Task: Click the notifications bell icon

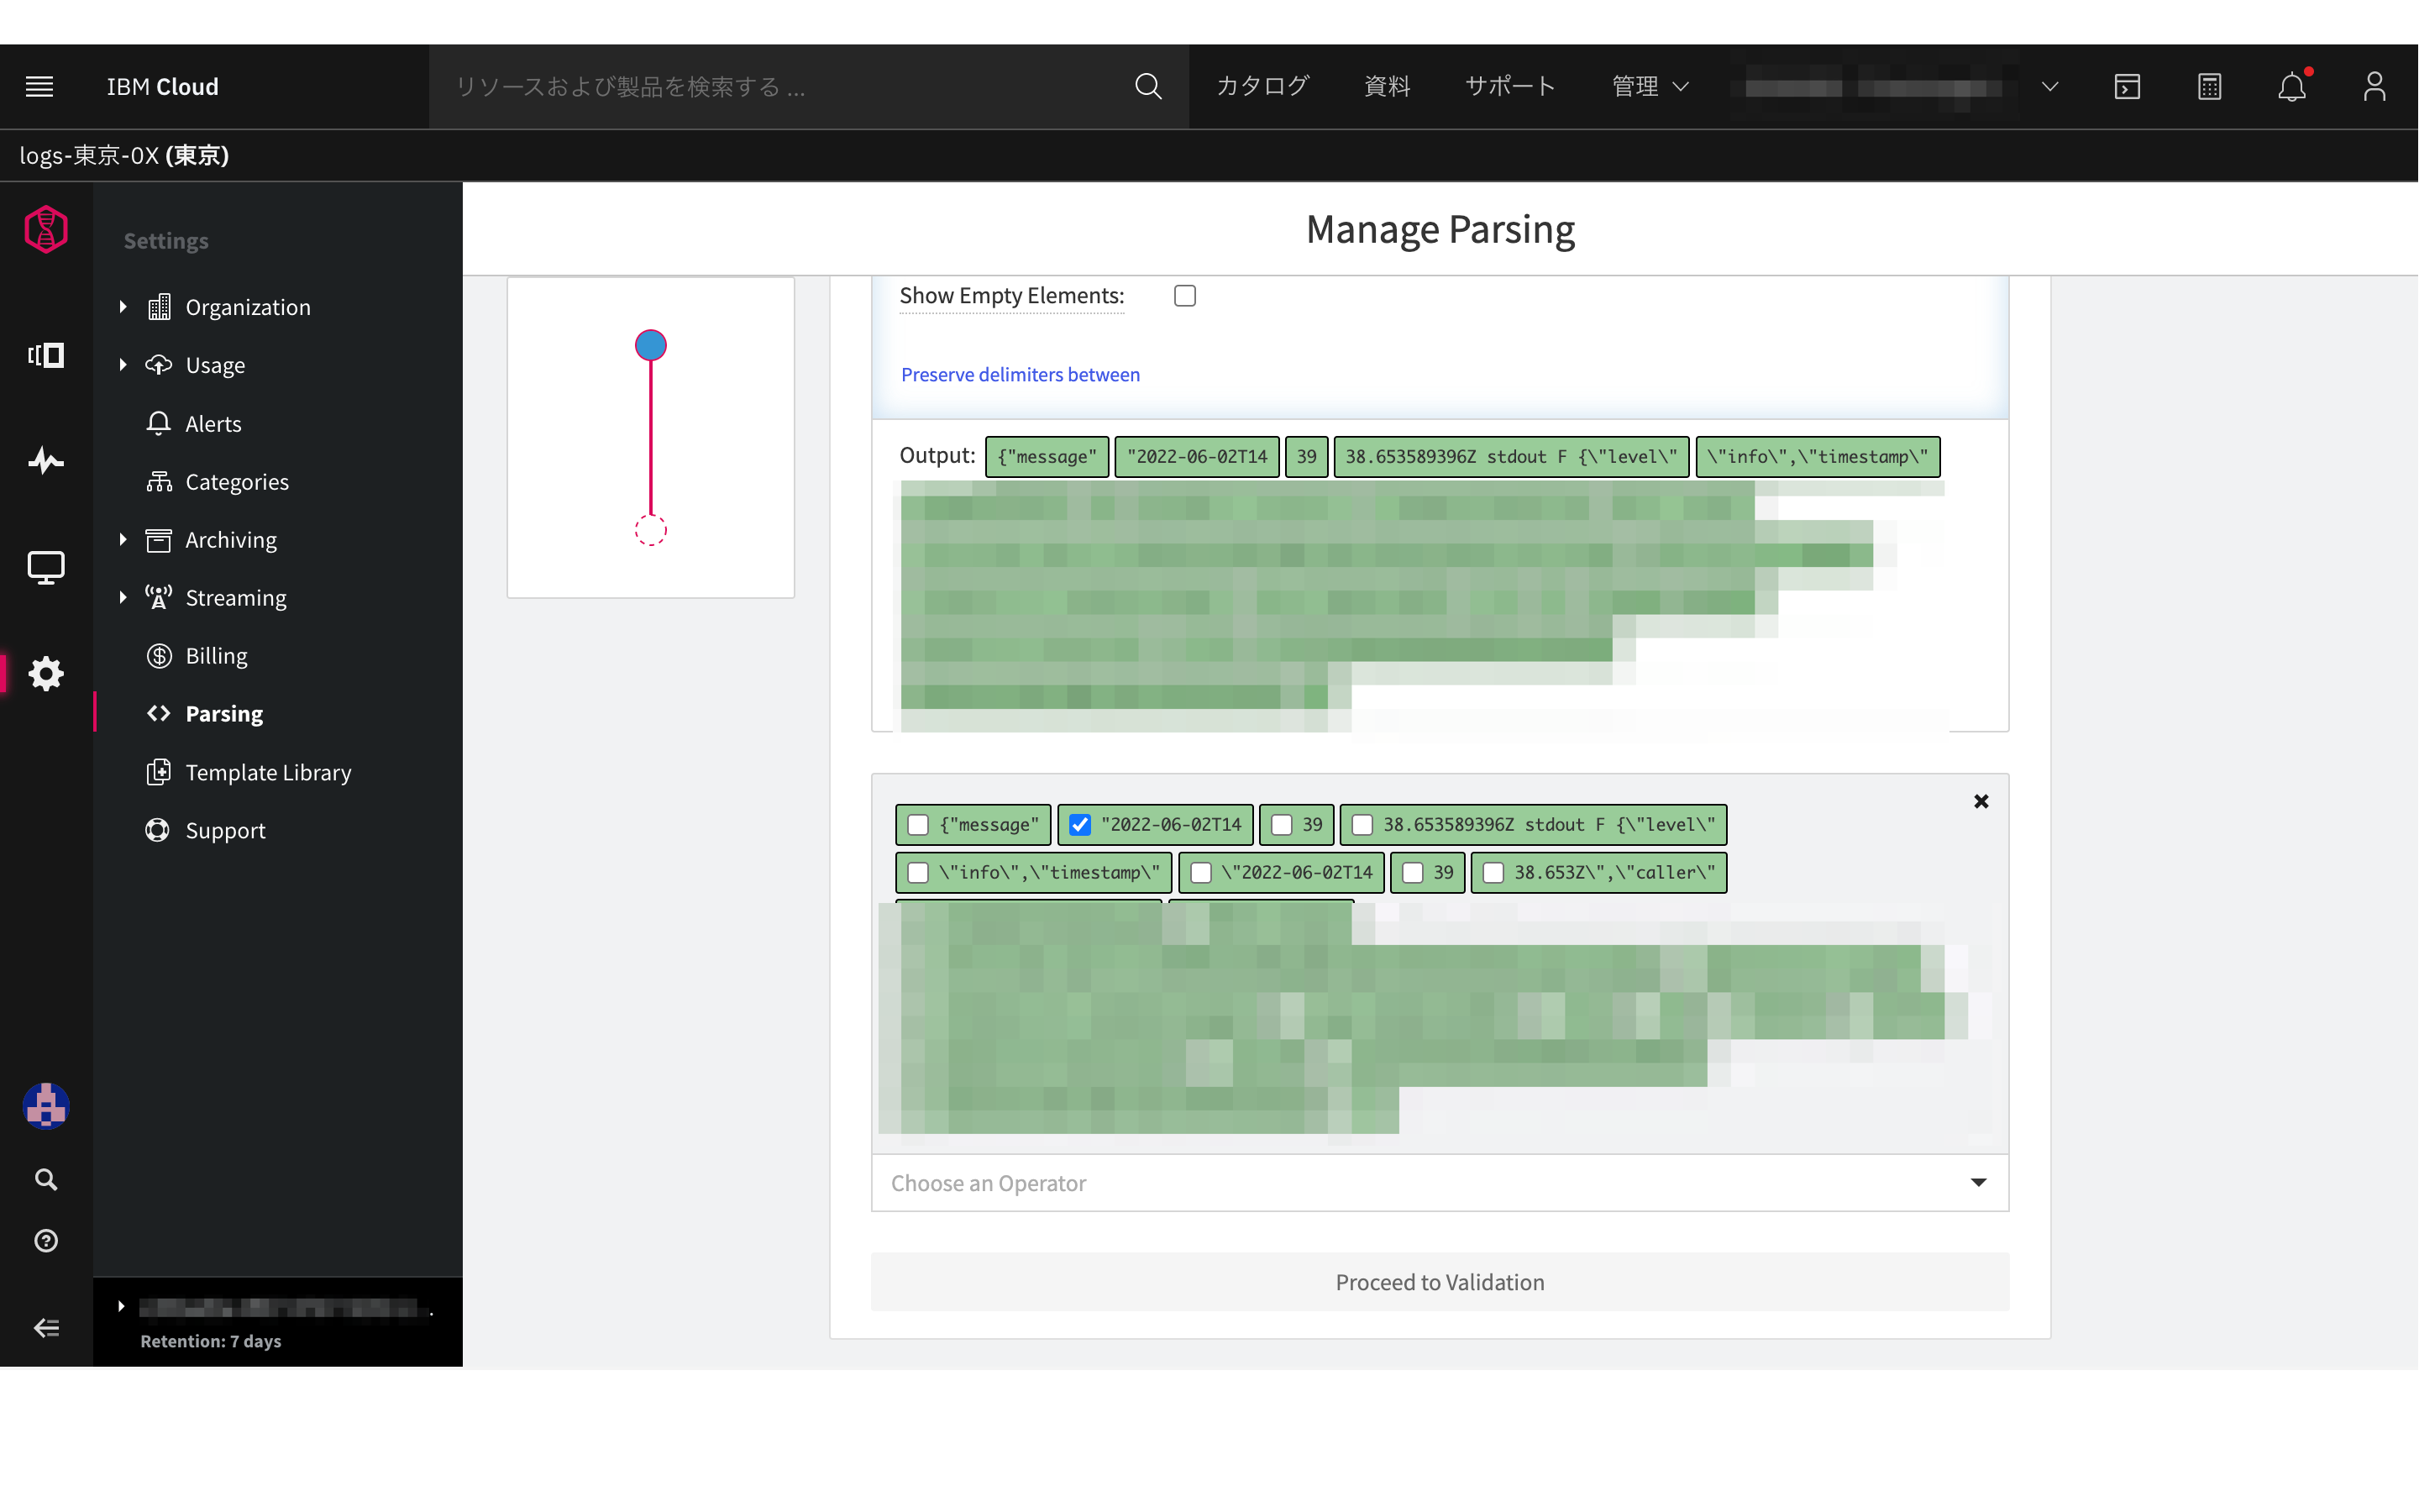Action: [x=2291, y=87]
